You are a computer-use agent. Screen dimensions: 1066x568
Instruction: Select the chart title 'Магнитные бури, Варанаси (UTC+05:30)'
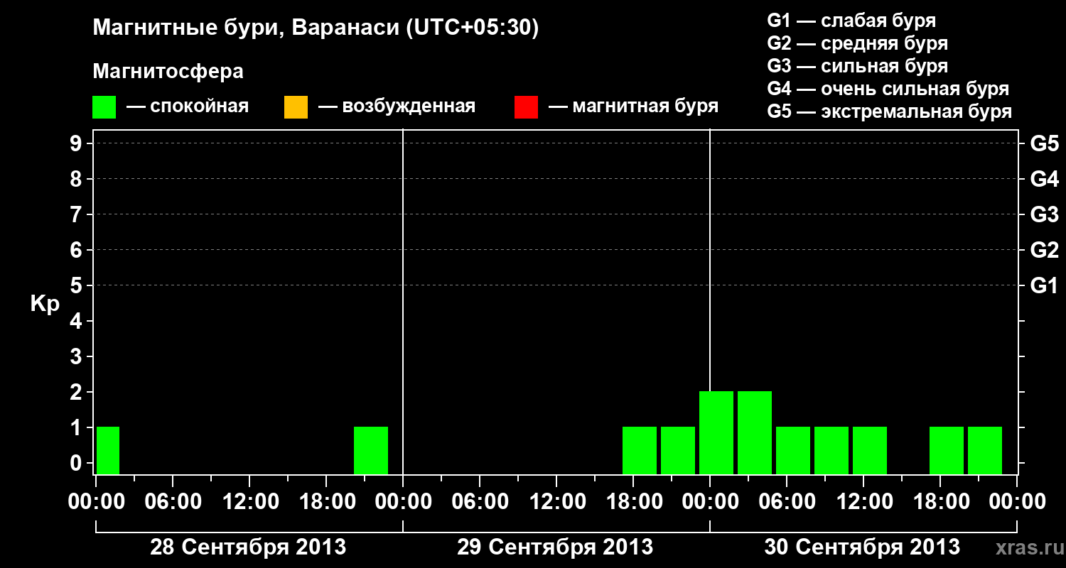click(x=316, y=28)
